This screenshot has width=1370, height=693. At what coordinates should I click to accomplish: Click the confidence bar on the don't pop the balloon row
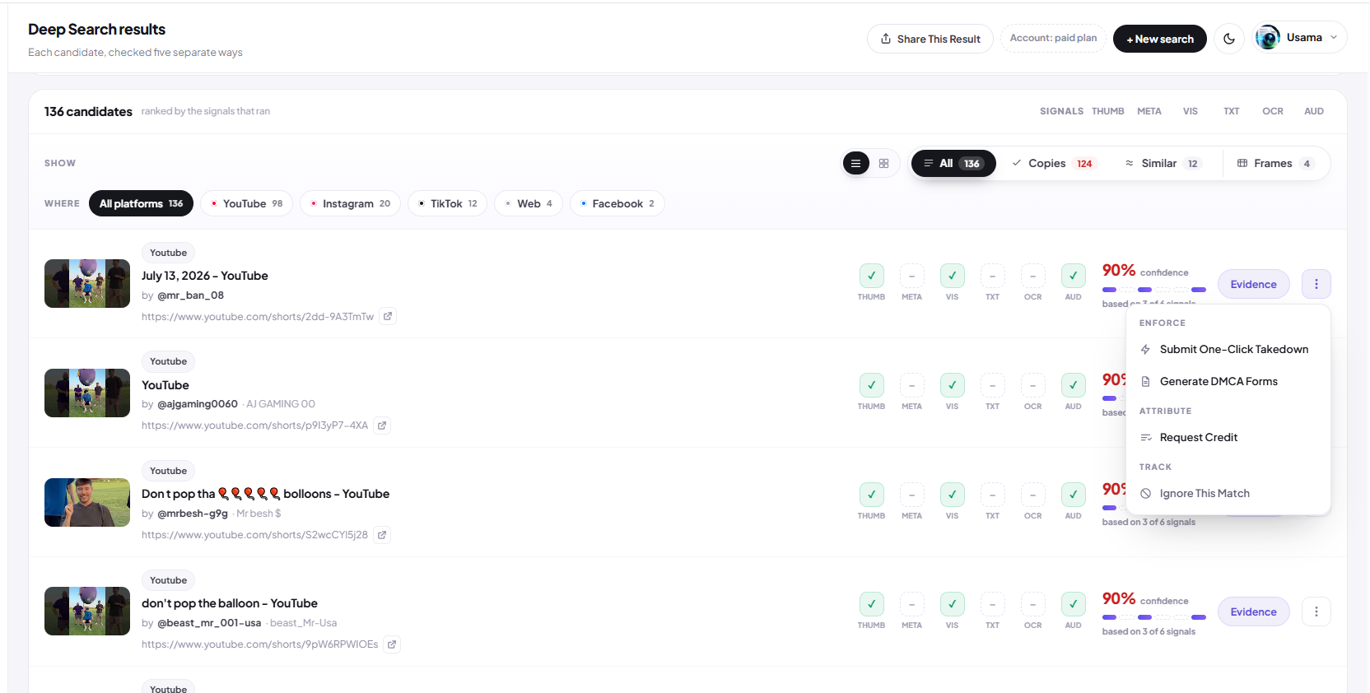1154,617
